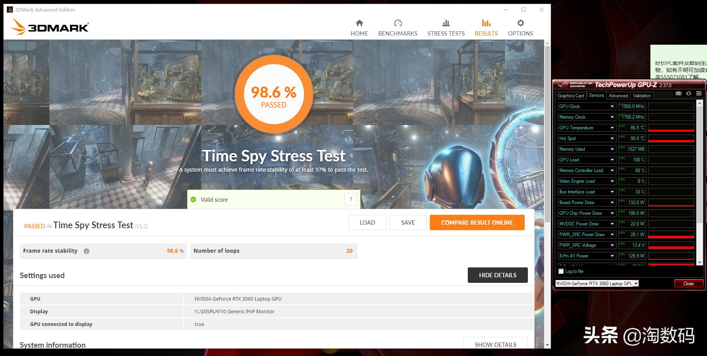The height and width of the screenshot is (356, 707).
Task: Open Video Engine Load sensor dropdown
Action: click(612, 181)
